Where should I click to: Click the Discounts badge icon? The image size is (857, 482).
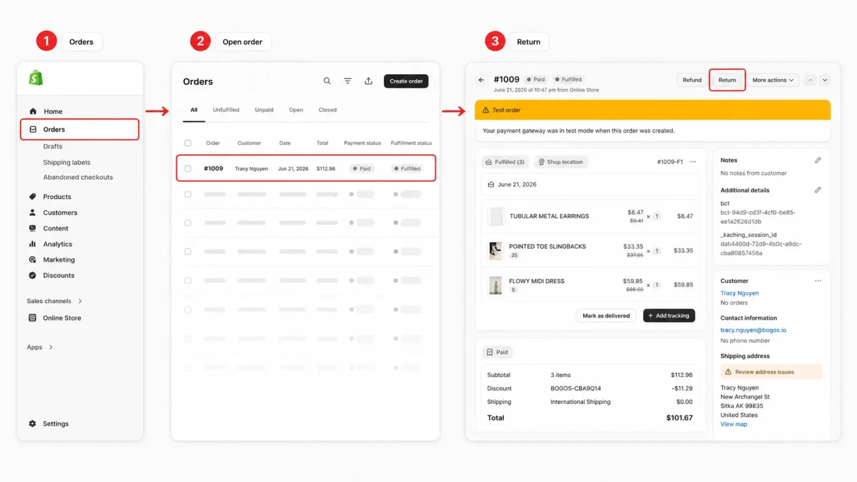click(x=33, y=275)
